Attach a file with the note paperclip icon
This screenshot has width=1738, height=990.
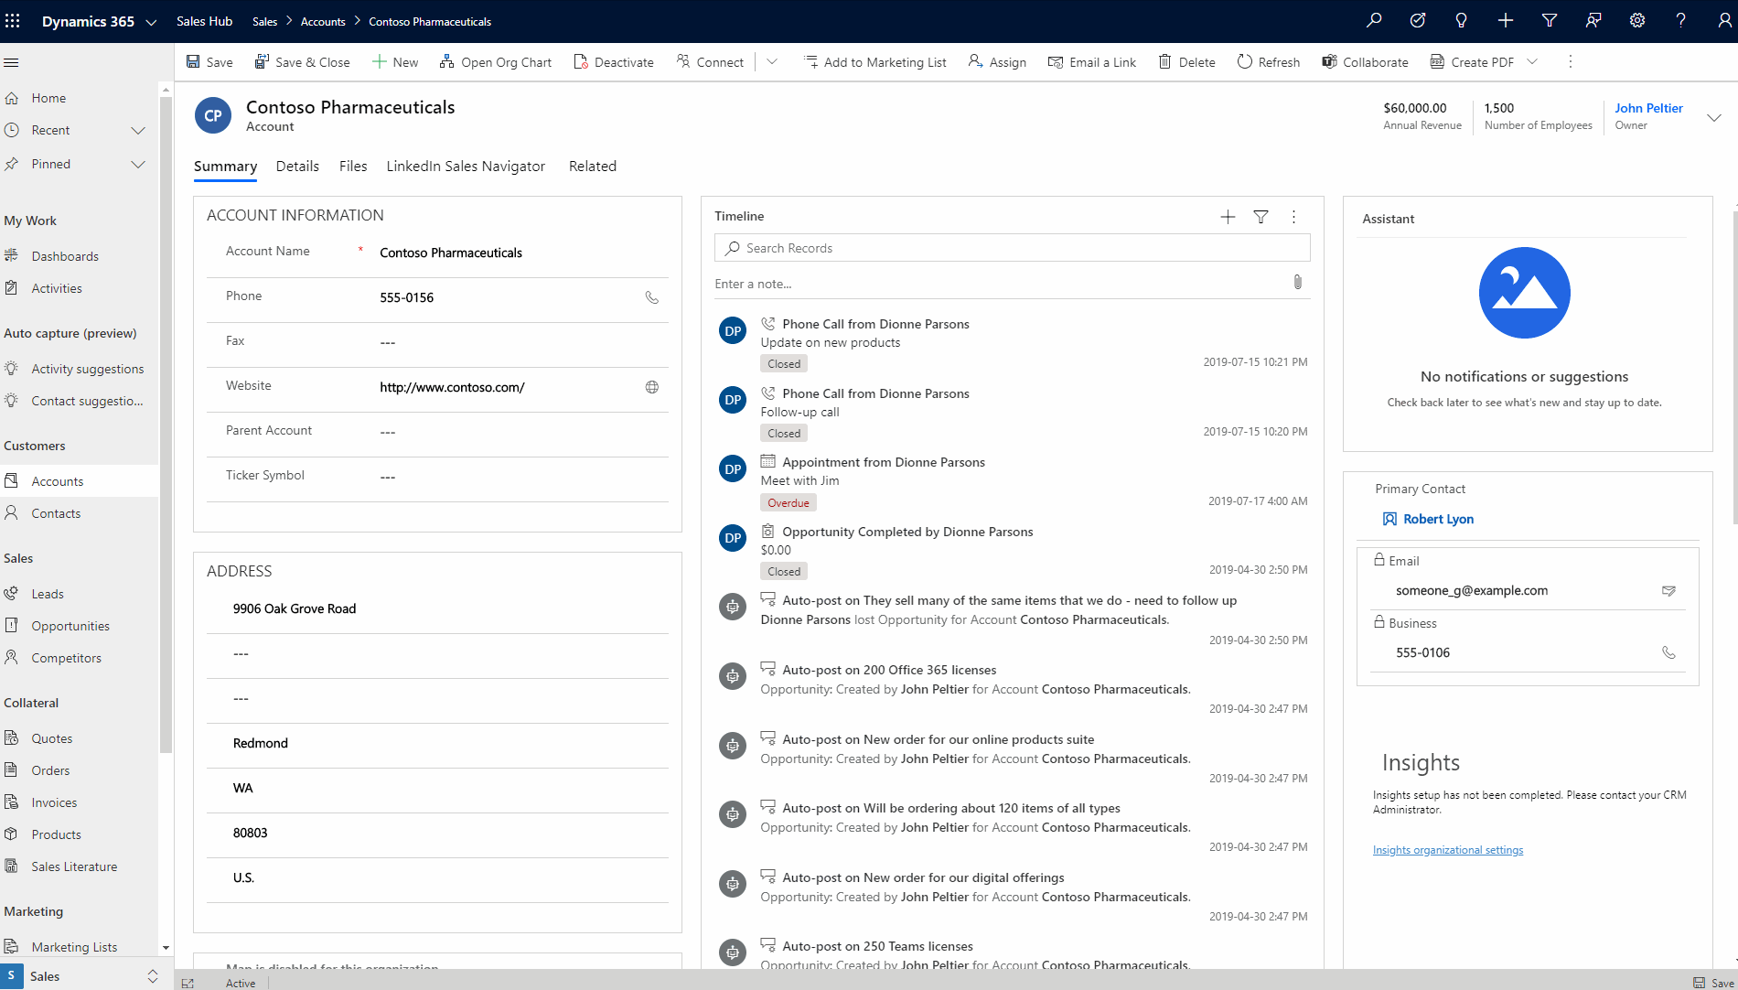(1297, 283)
